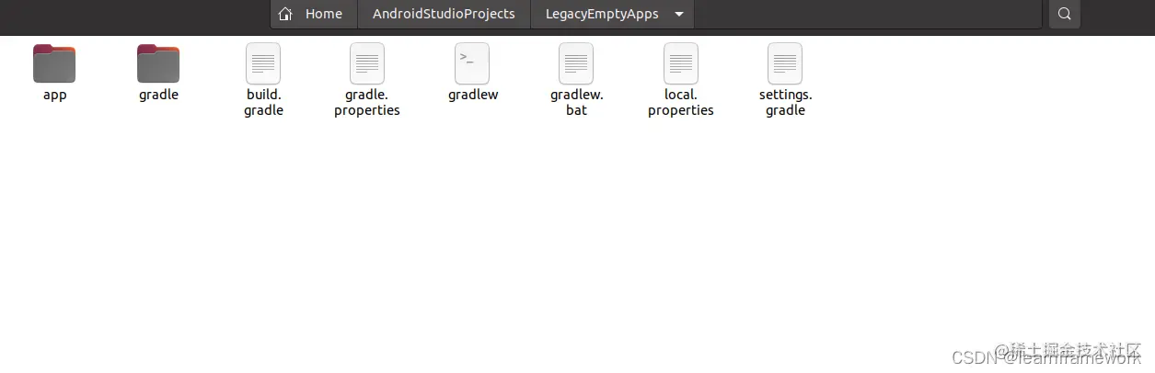Open the app folder icon

pyautogui.click(x=54, y=63)
